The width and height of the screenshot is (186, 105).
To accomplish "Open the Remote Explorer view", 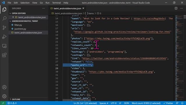I will [4, 46].
